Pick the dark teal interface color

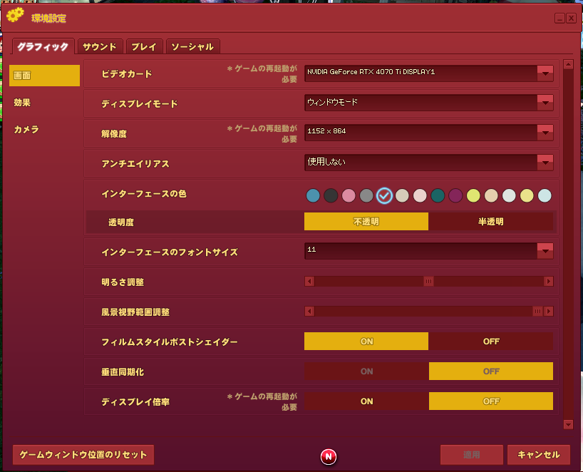coord(438,195)
